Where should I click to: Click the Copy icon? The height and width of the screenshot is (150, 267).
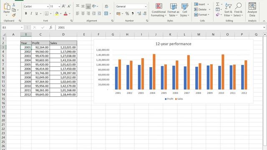[14, 10]
